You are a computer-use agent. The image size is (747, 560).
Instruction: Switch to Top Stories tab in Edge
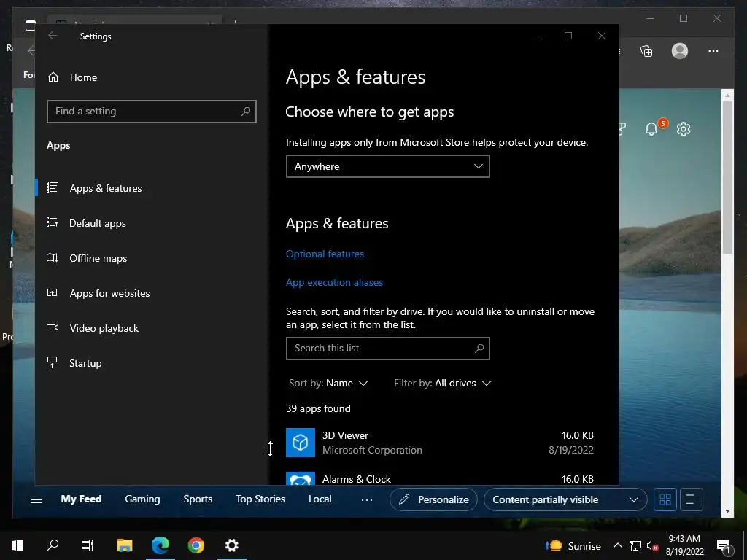click(260, 499)
